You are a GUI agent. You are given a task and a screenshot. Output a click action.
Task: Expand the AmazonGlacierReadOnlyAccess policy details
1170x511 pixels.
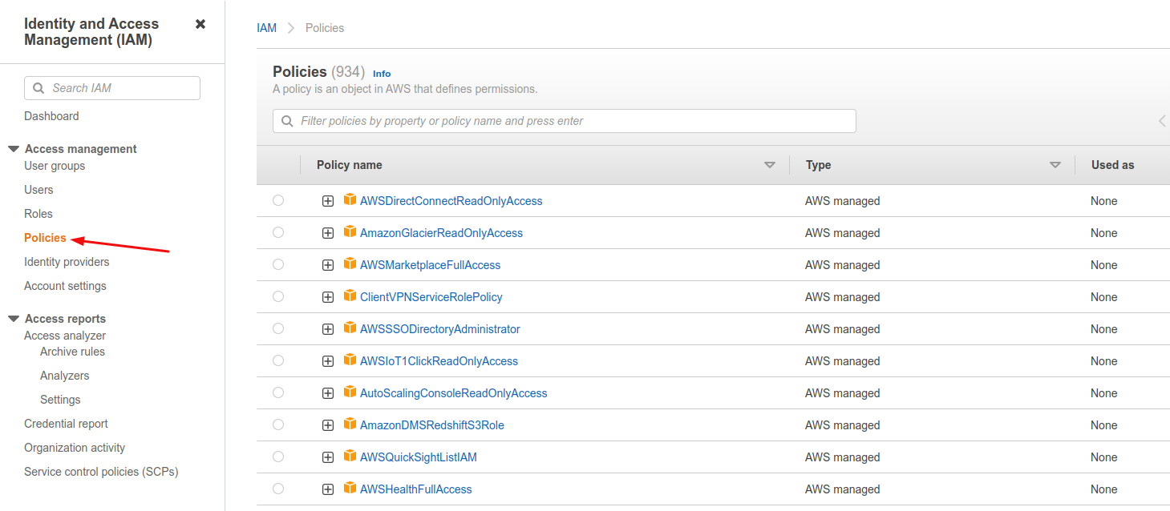(328, 233)
